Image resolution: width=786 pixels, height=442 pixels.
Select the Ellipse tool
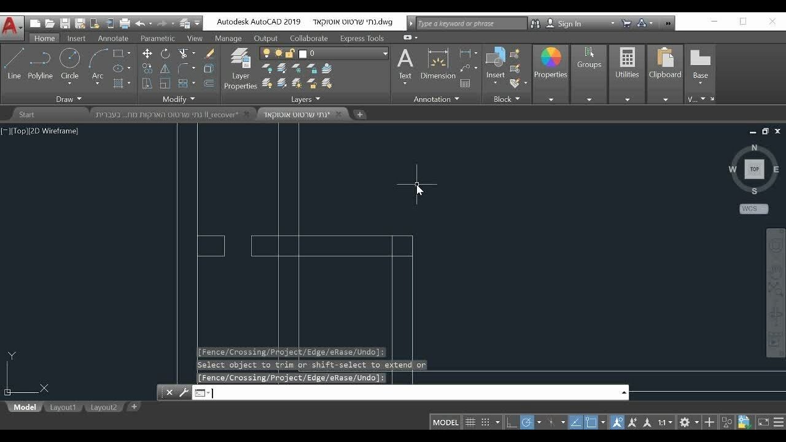119,68
